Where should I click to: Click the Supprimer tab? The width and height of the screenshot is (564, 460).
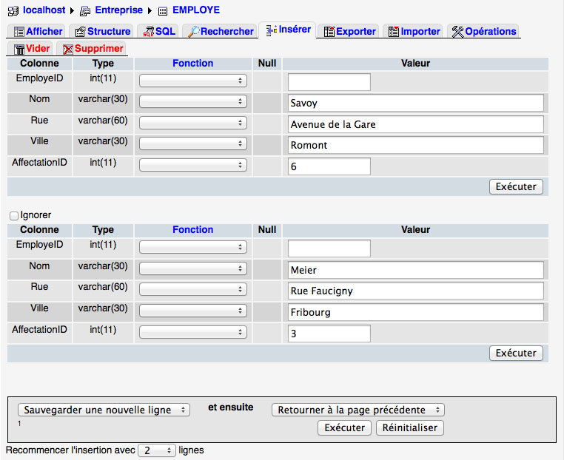tap(91, 49)
